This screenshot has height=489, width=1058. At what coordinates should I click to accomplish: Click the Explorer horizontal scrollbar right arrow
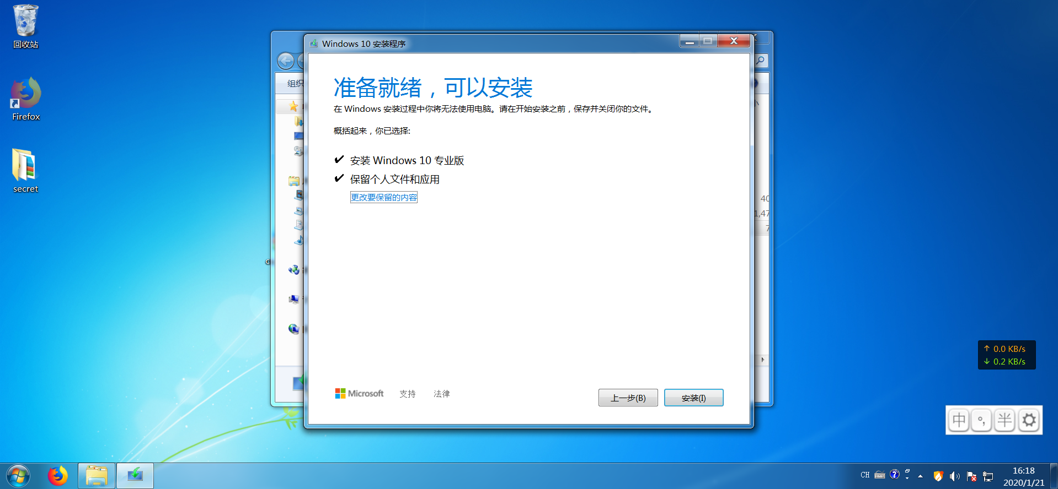763,360
